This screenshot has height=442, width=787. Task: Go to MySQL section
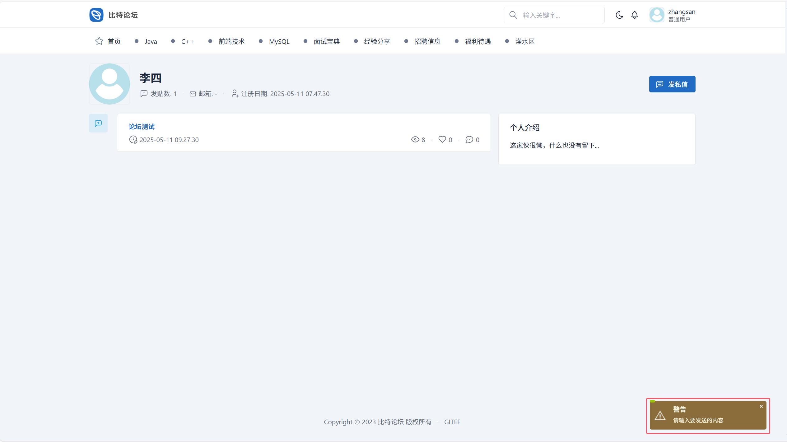click(x=279, y=41)
